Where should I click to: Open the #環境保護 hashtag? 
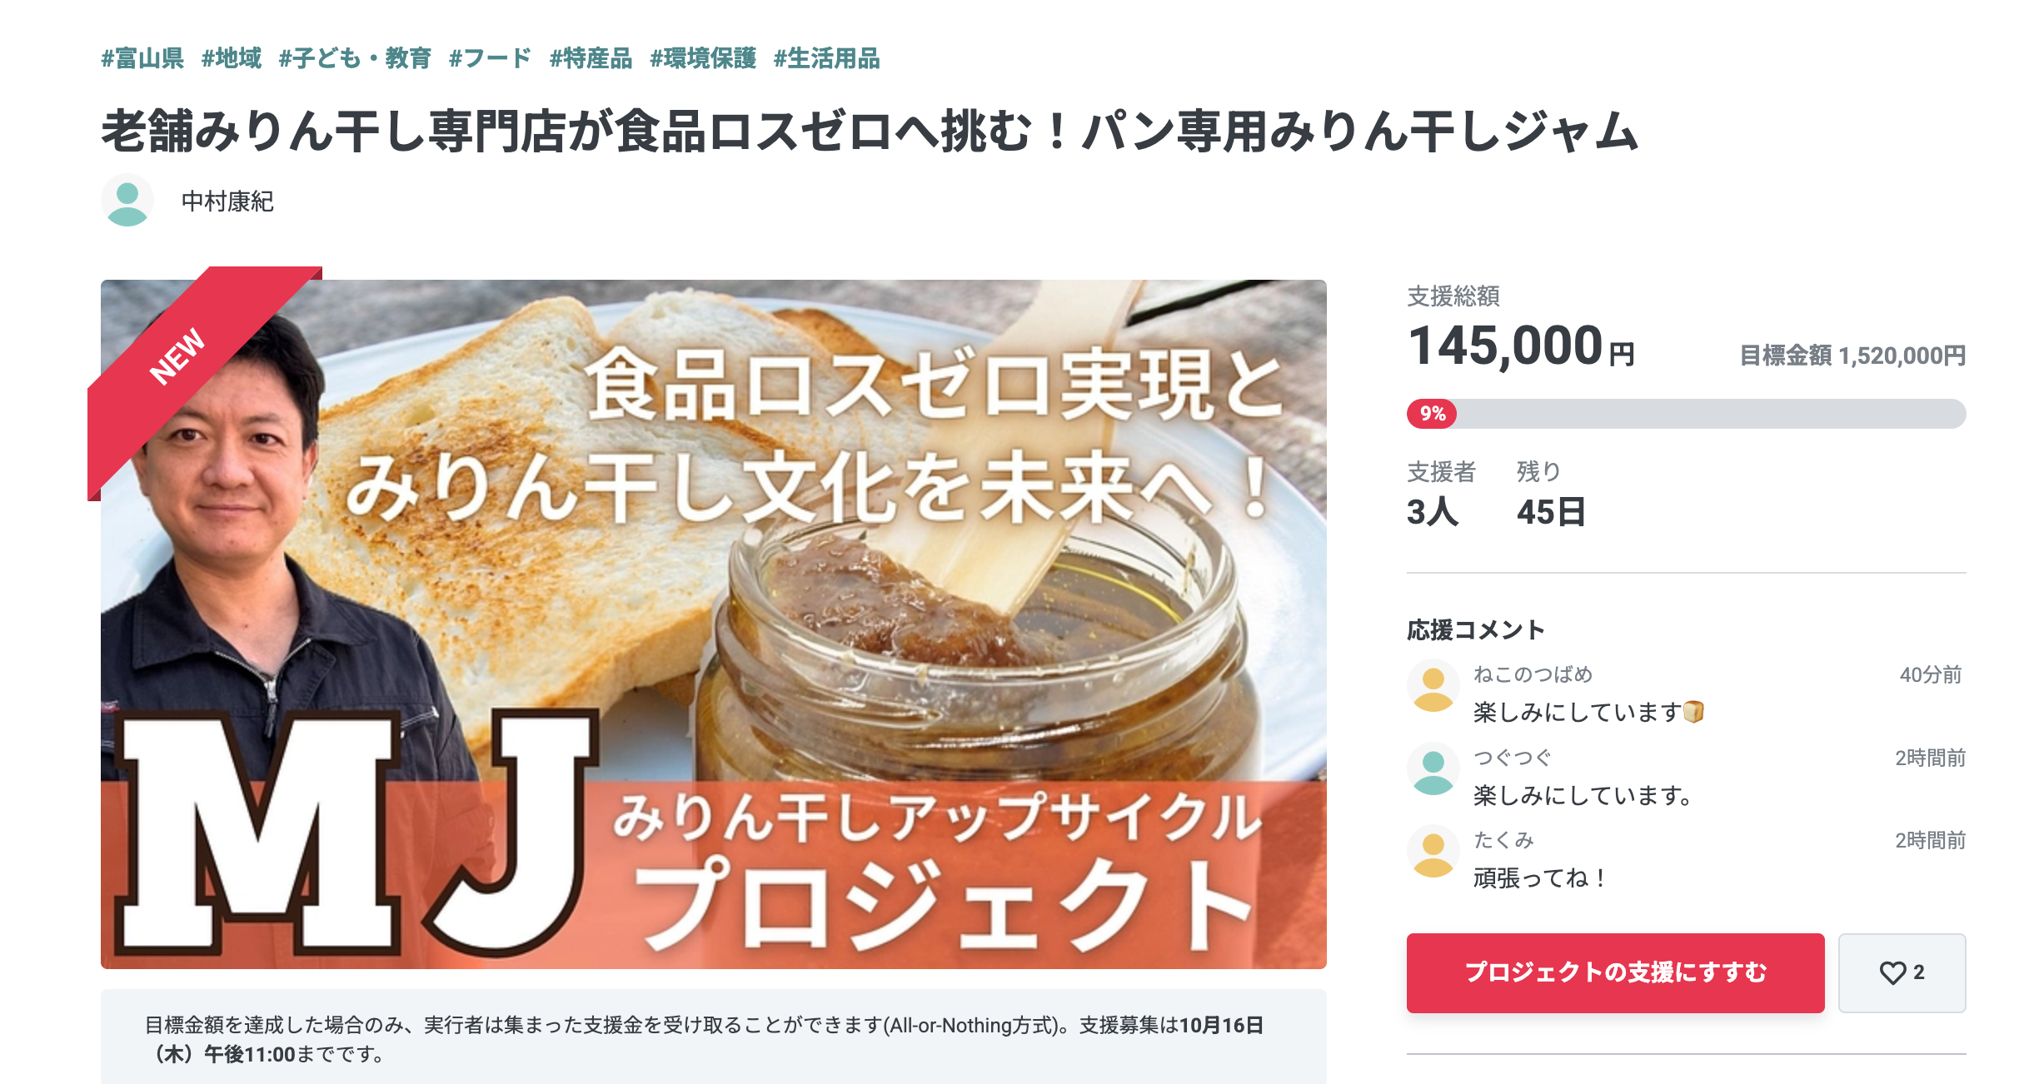tap(703, 58)
